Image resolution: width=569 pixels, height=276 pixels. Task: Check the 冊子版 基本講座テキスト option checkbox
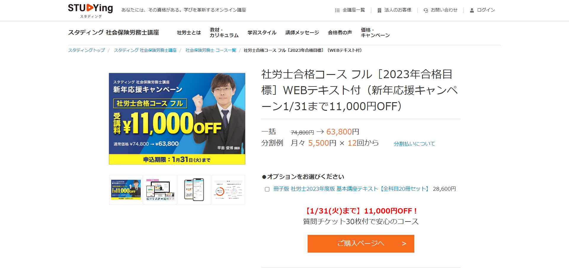[x=267, y=189]
